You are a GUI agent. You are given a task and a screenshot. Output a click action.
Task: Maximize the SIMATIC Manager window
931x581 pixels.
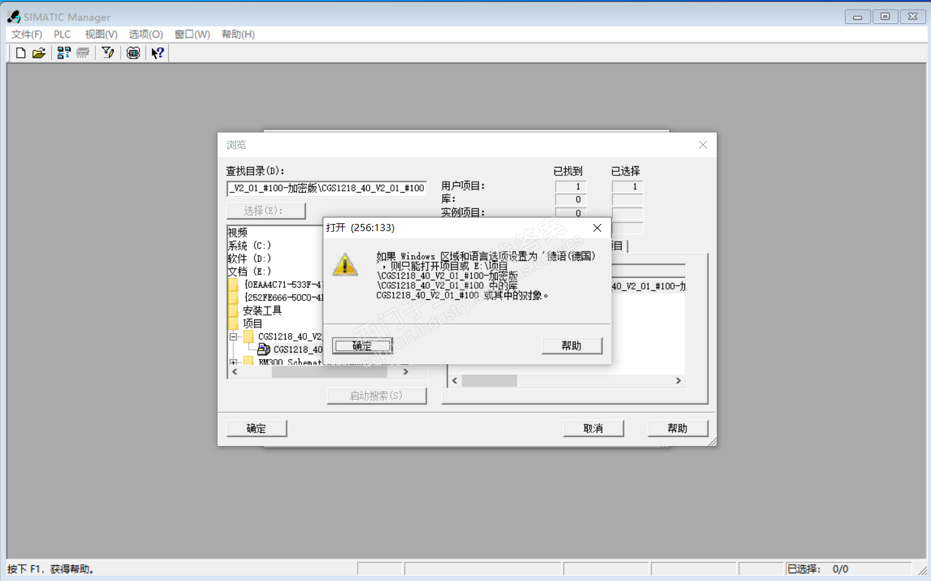(885, 17)
